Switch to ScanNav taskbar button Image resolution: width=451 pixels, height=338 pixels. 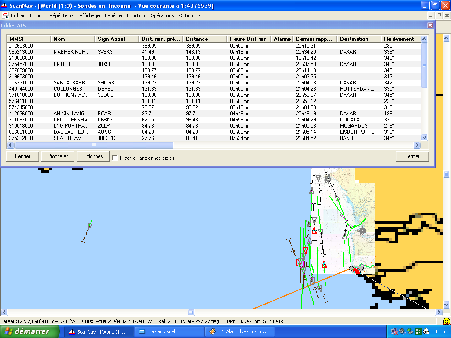tap(99, 332)
